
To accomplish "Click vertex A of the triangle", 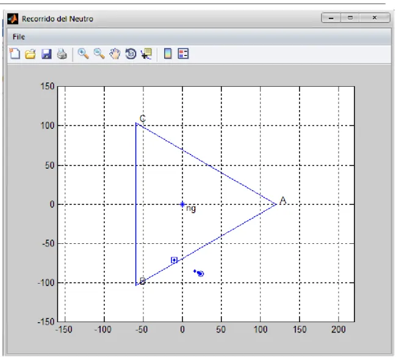I will tap(276, 204).
